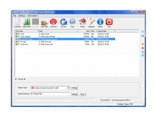The image size is (157, 117).
Task: Open the Settings menu
Action: 22,16
